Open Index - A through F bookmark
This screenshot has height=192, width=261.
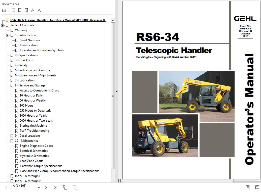click(28, 176)
